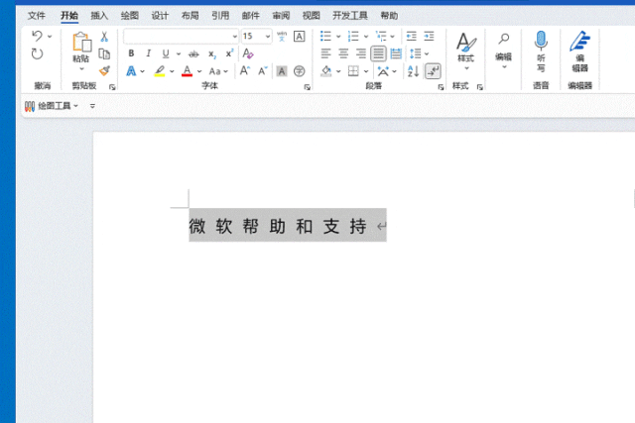Click the Dictate (听写) microphone button

point(541,52)
